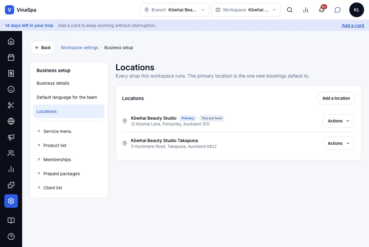
Task: Click the VinaSpa logo
Action: point(21,10)
